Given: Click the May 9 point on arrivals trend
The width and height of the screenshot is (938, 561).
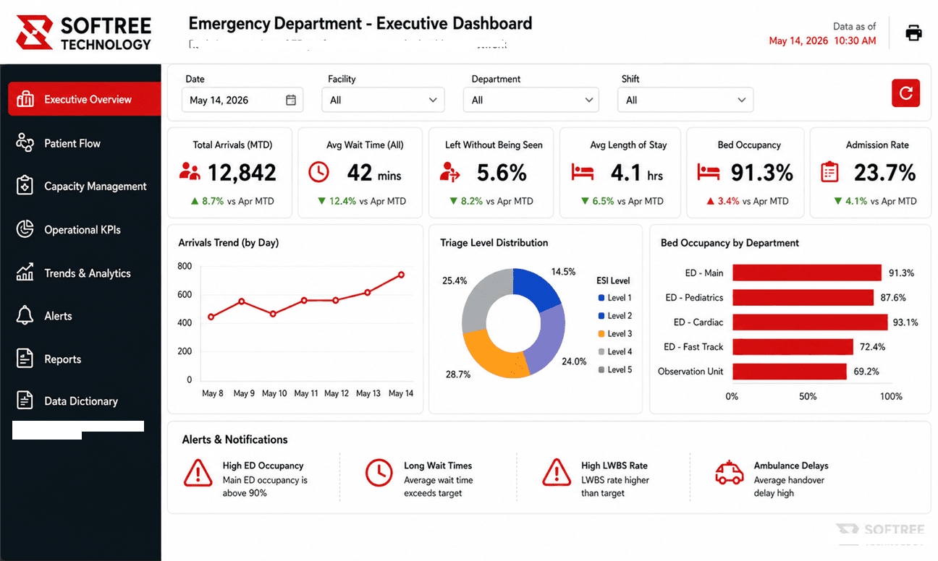Looking at the screenshot, I should pyautogui.click(x=242, y=301).
